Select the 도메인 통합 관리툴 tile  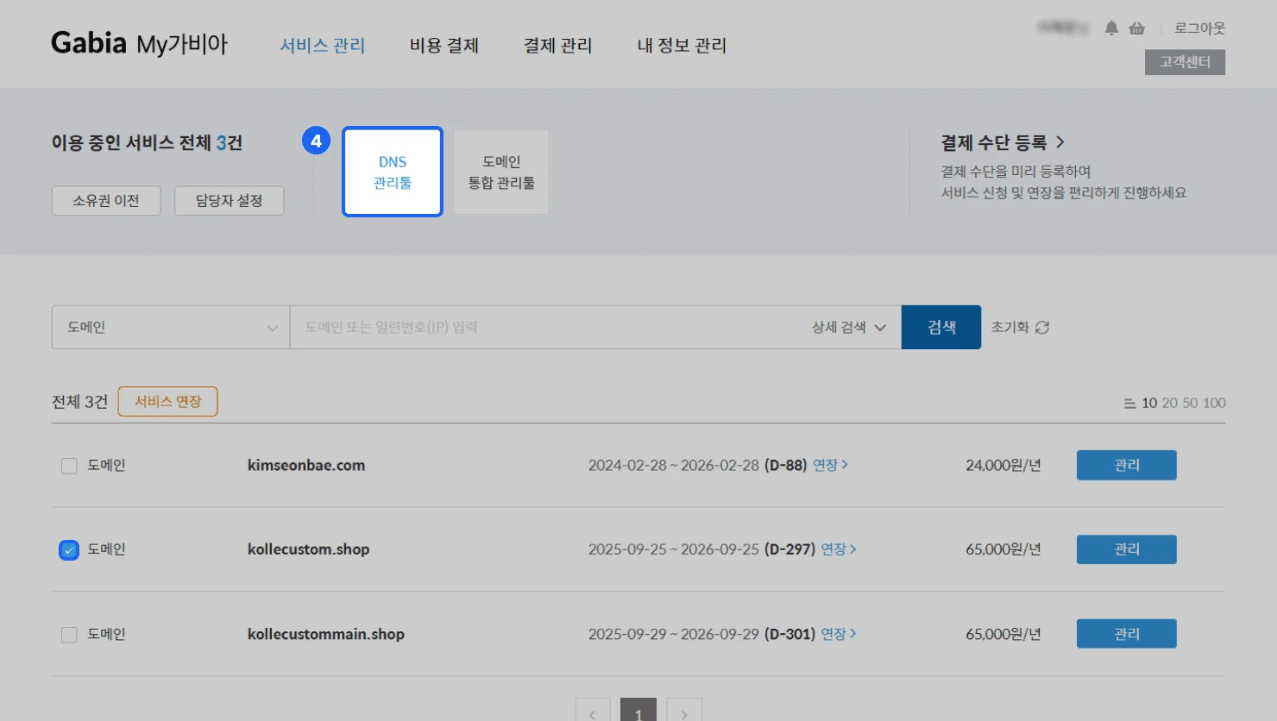point(501,172)
